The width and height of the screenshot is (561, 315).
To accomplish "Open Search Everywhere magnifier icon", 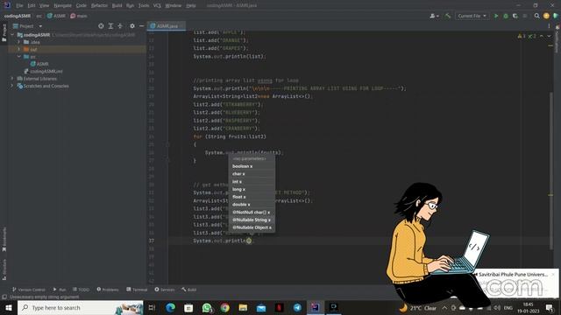I will [x=536, y=16].
